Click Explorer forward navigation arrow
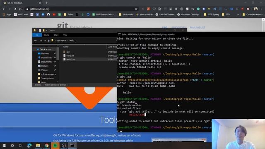 pyautogui.click(x=41, y=41)
